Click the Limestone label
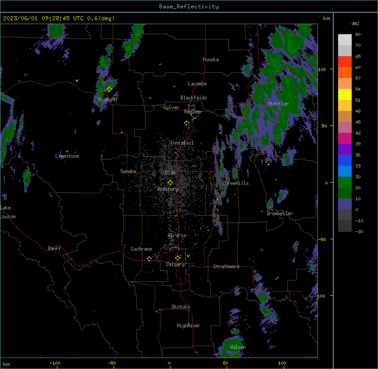The width and height of the screenshot is (378, 369). point(67,156)
